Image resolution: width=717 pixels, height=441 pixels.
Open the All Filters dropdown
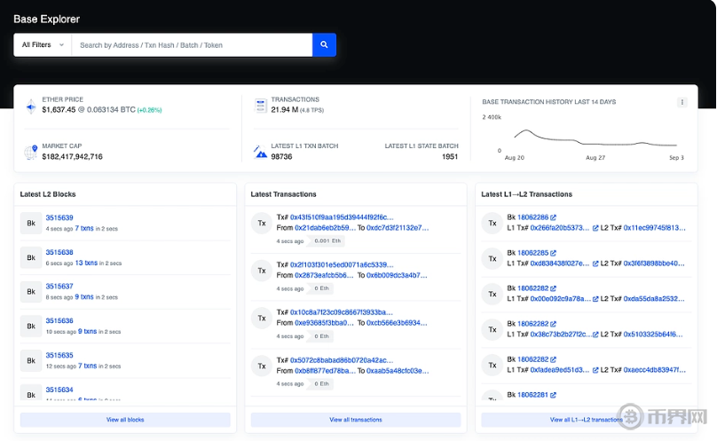(x=43, y=44)
